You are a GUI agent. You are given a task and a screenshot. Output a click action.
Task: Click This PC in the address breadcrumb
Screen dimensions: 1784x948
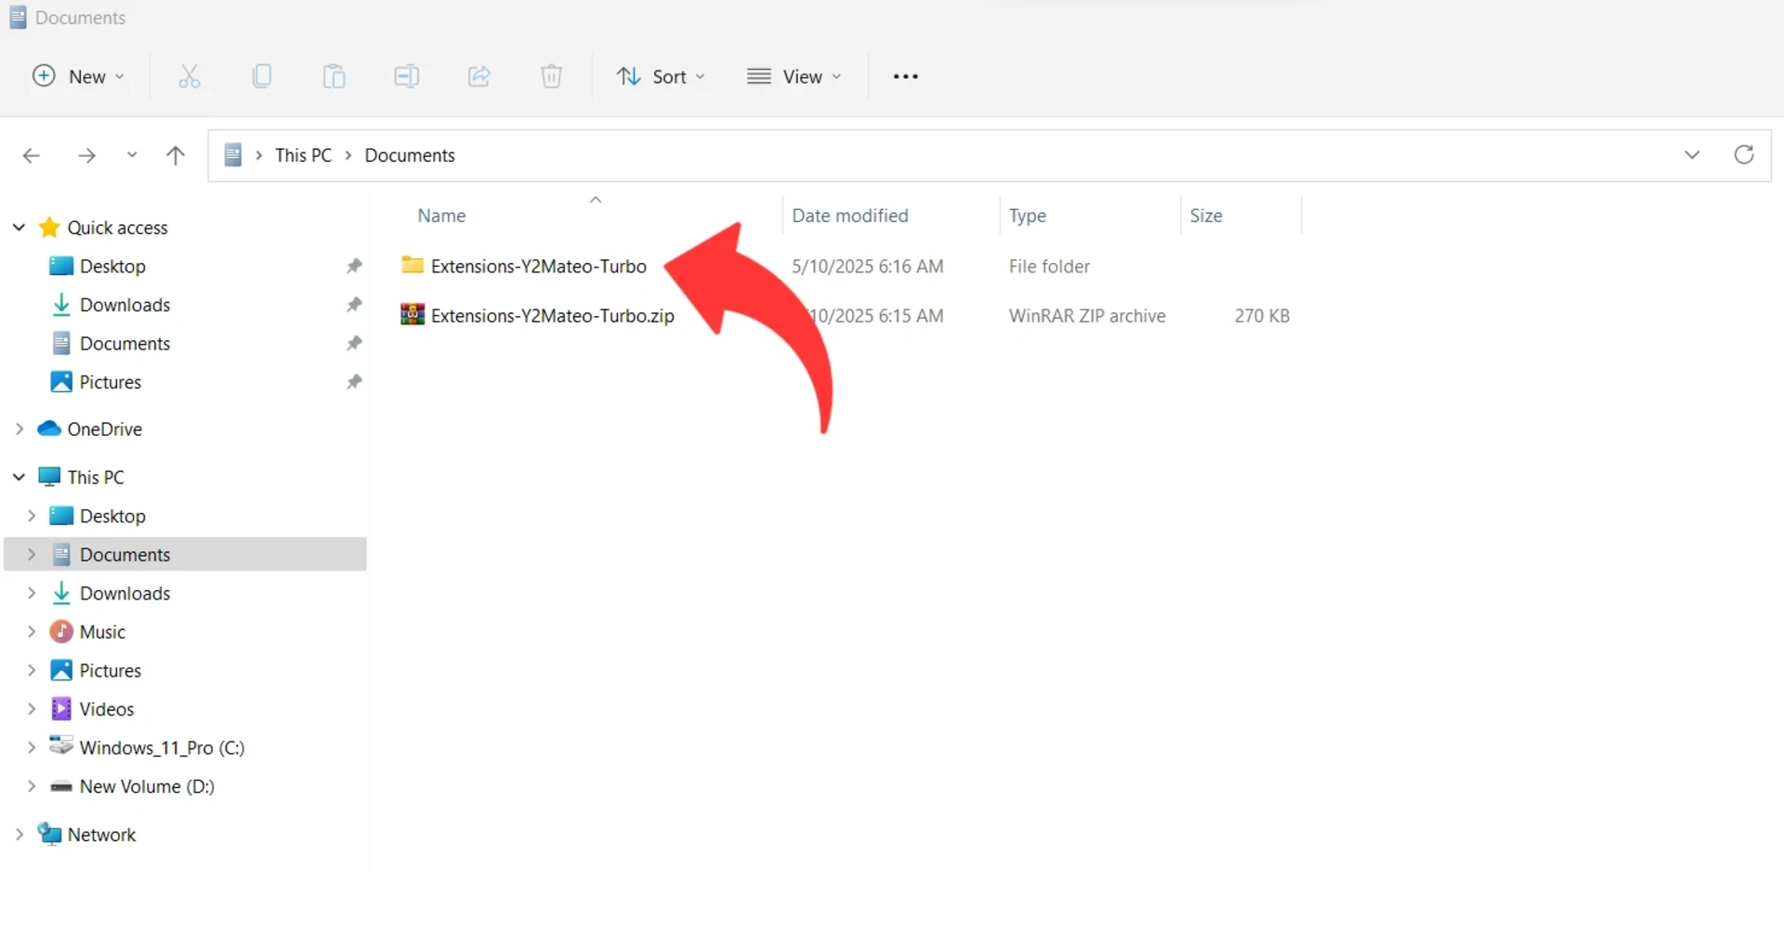[x=303, y=155]
